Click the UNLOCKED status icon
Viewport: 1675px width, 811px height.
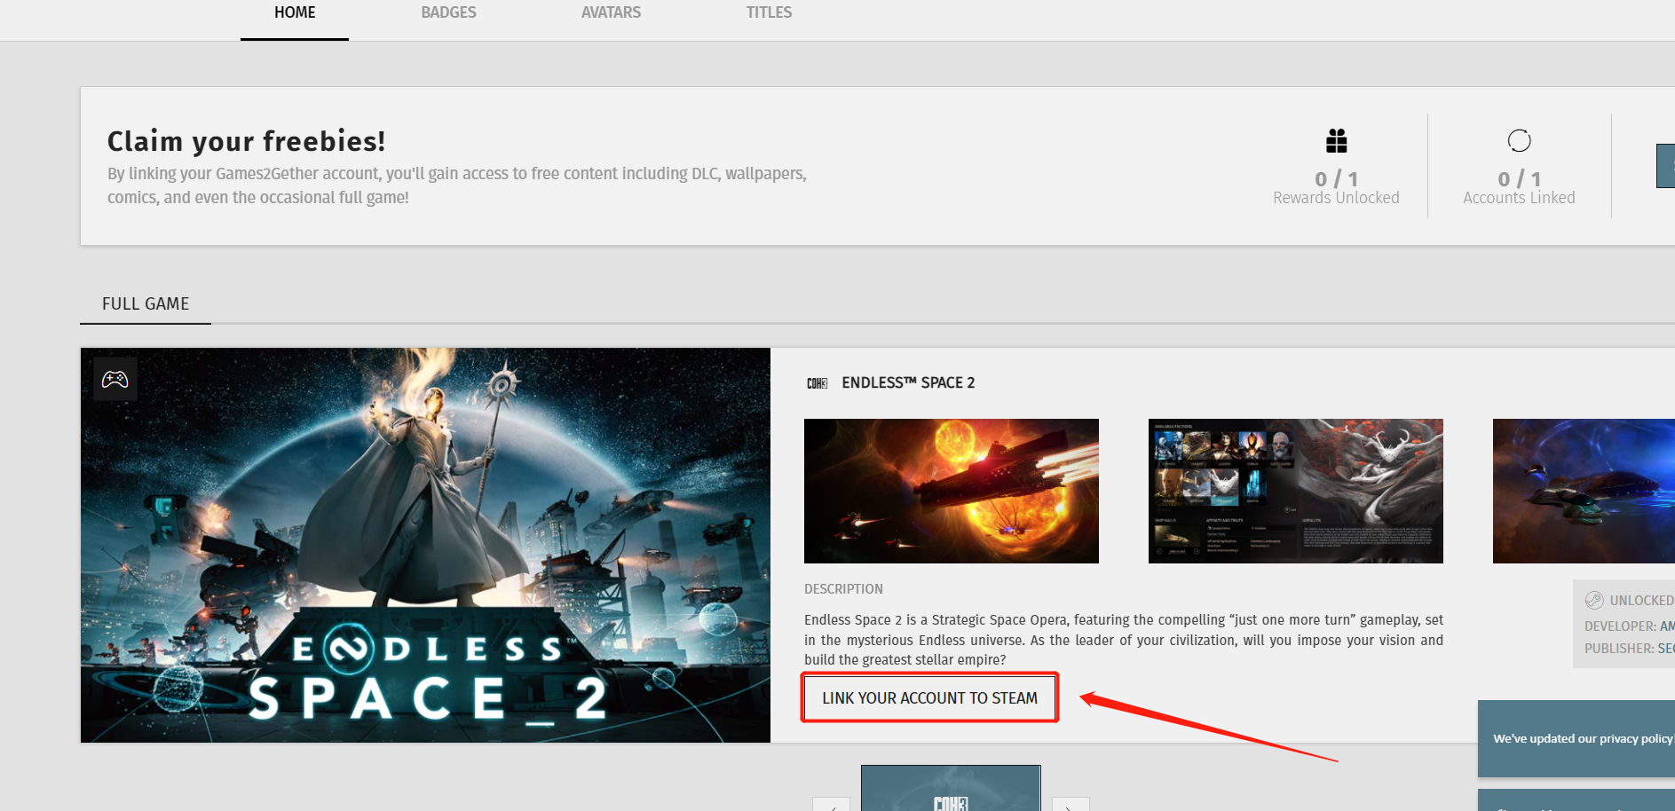point(1594,601)
